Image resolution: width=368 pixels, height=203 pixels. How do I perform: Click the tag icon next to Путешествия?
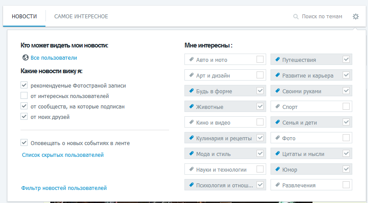click(278, 59)
